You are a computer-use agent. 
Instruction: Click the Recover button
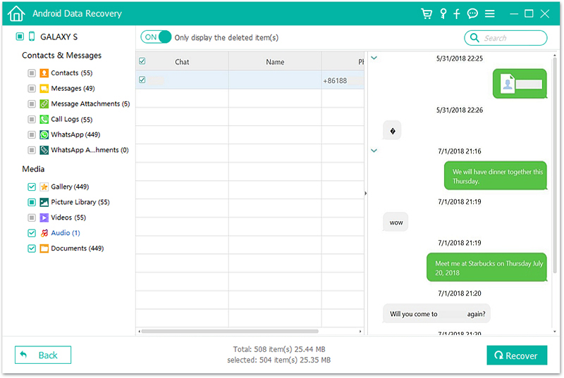click(x=517, y=355)
